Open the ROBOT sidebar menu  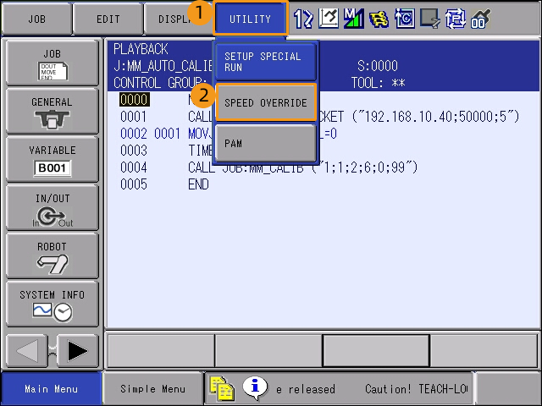point(53,255)
